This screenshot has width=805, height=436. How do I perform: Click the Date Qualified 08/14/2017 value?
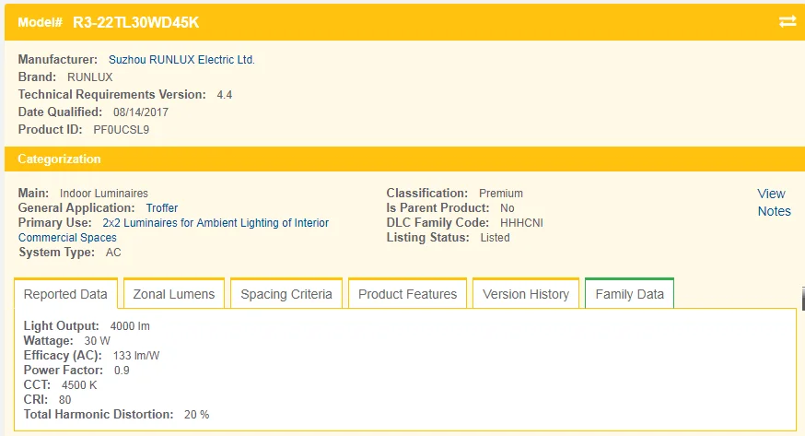(141, 112)
